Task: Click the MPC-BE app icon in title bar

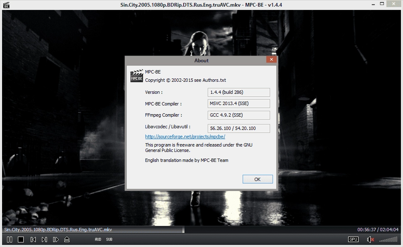Action: click(6, 5)
